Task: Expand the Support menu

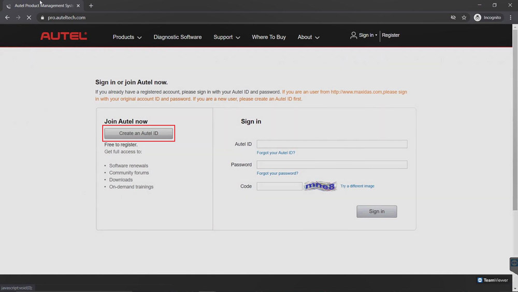Action: pyautogui.click(x=227, y=37)
